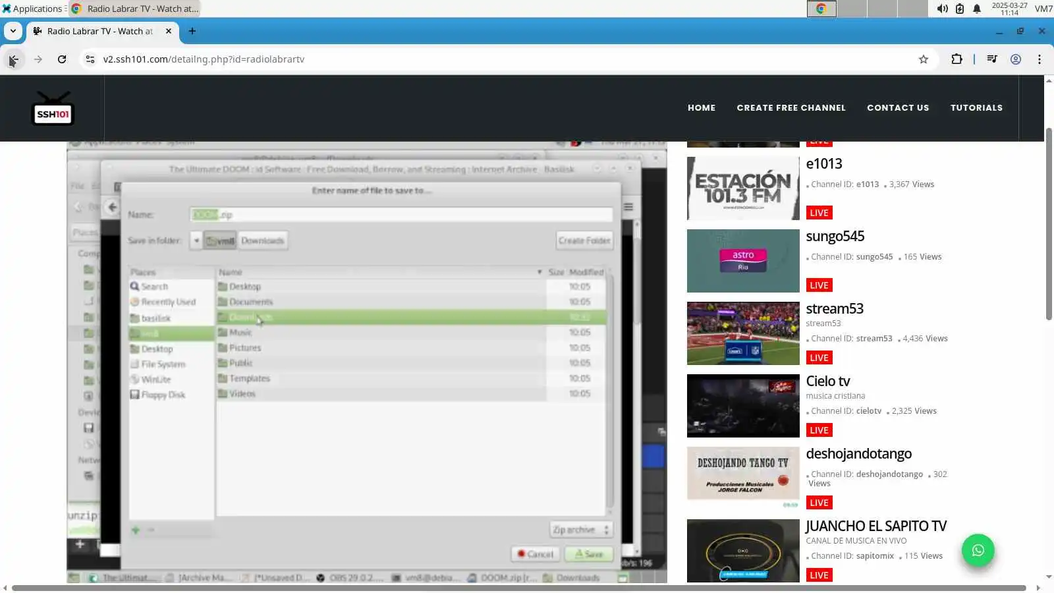
Task: Open the Cielo tv thumbnail
Action: [x=743, y=406]
